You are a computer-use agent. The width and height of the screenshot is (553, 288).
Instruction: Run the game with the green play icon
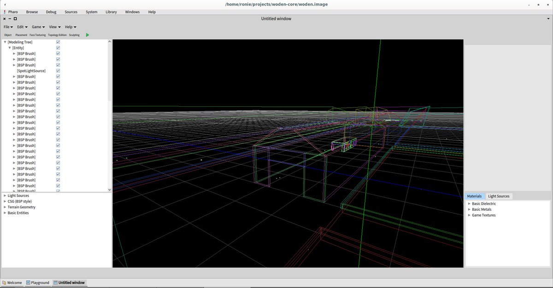[88, 35]
